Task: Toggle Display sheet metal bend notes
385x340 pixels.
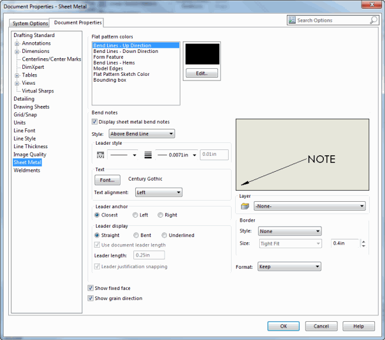Action: [x=95, y=122]
